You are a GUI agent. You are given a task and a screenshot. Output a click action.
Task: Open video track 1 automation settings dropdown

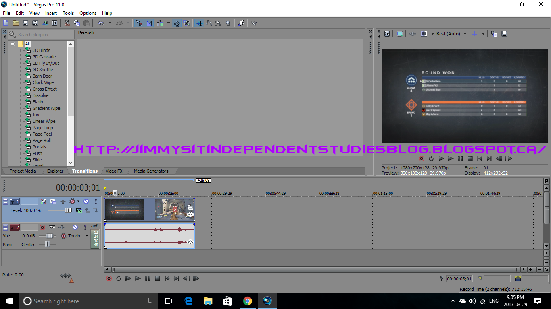click(78, 201)
